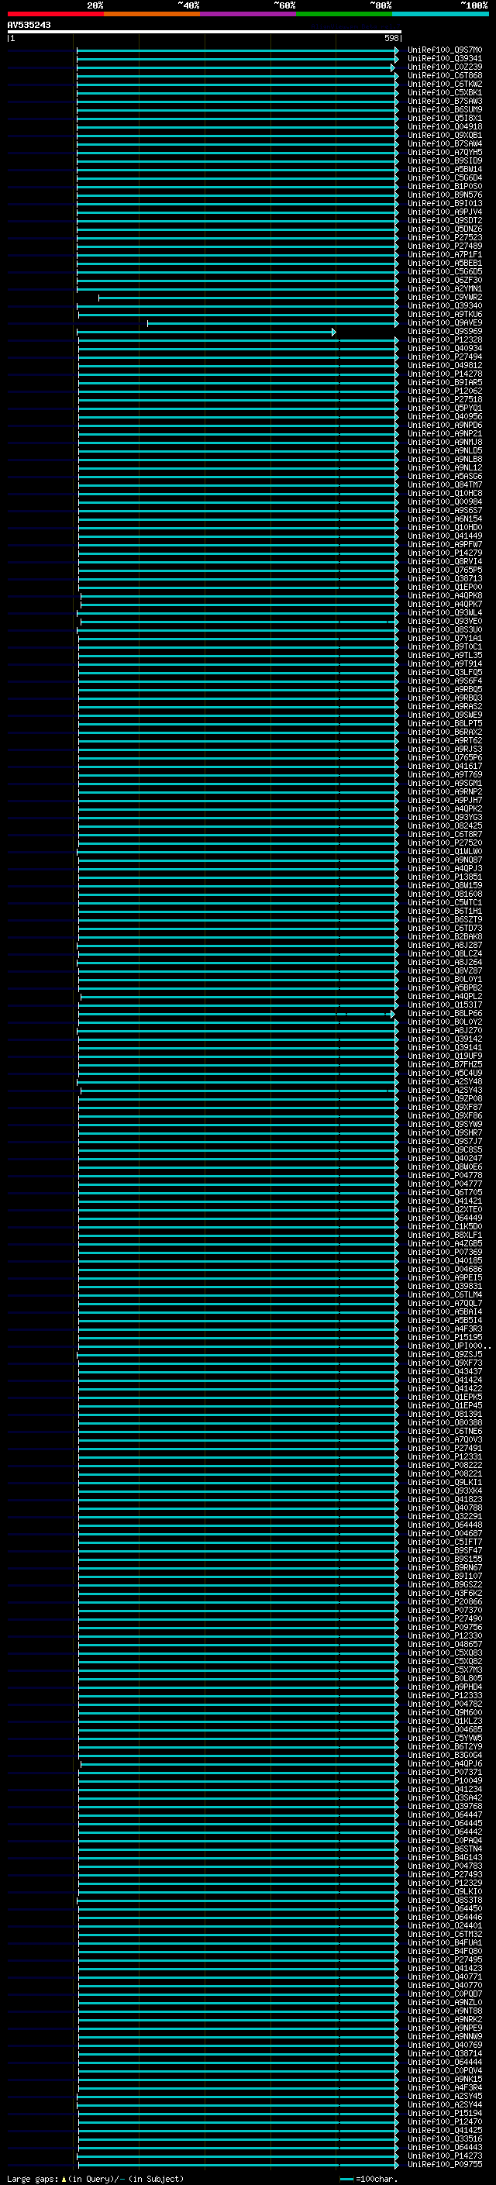
Task: Select the UniRef100_Q39142 label
Action: click(445, 1039)
